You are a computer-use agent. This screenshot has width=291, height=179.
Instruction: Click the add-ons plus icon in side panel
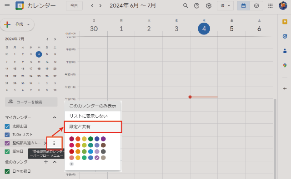[285, 88]
